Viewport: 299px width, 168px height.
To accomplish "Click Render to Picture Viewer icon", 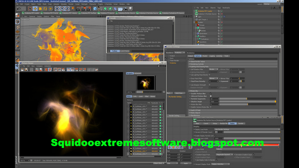I will click(x=84, y=8).
